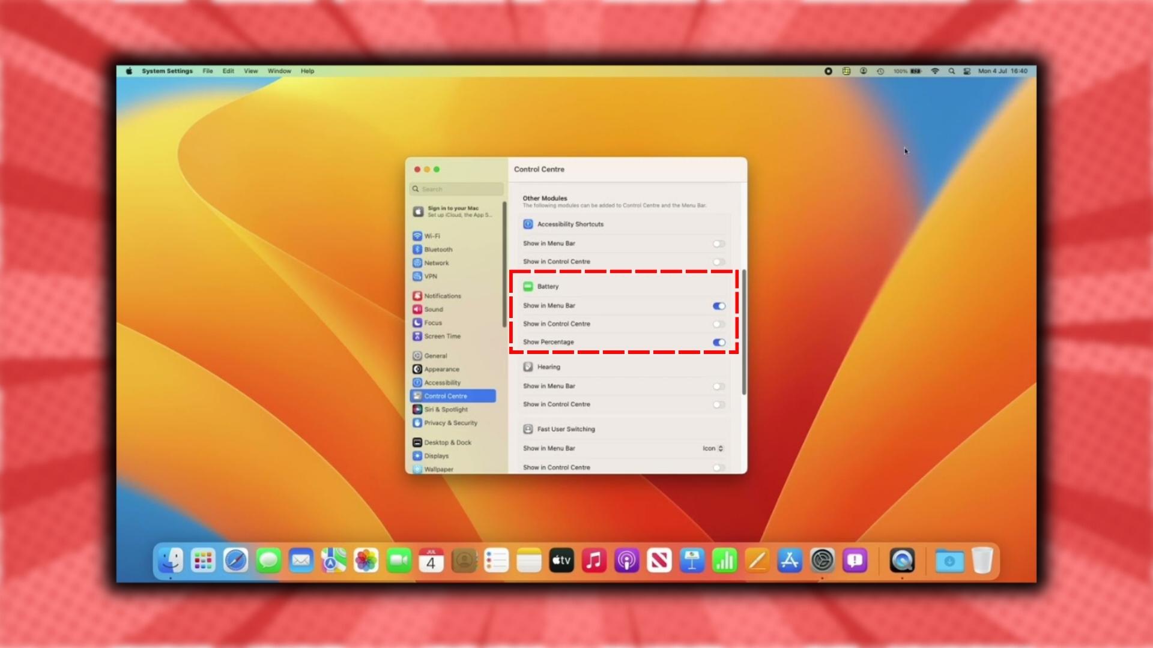Open Spotlight search in menu bar
The image size is (1153, 648).
(x=951, y=71)
